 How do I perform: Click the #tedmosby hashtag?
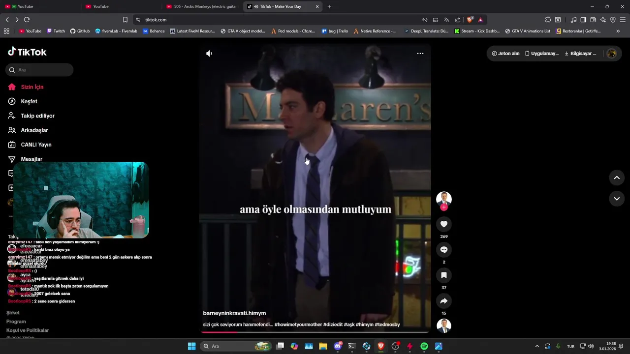387,324
